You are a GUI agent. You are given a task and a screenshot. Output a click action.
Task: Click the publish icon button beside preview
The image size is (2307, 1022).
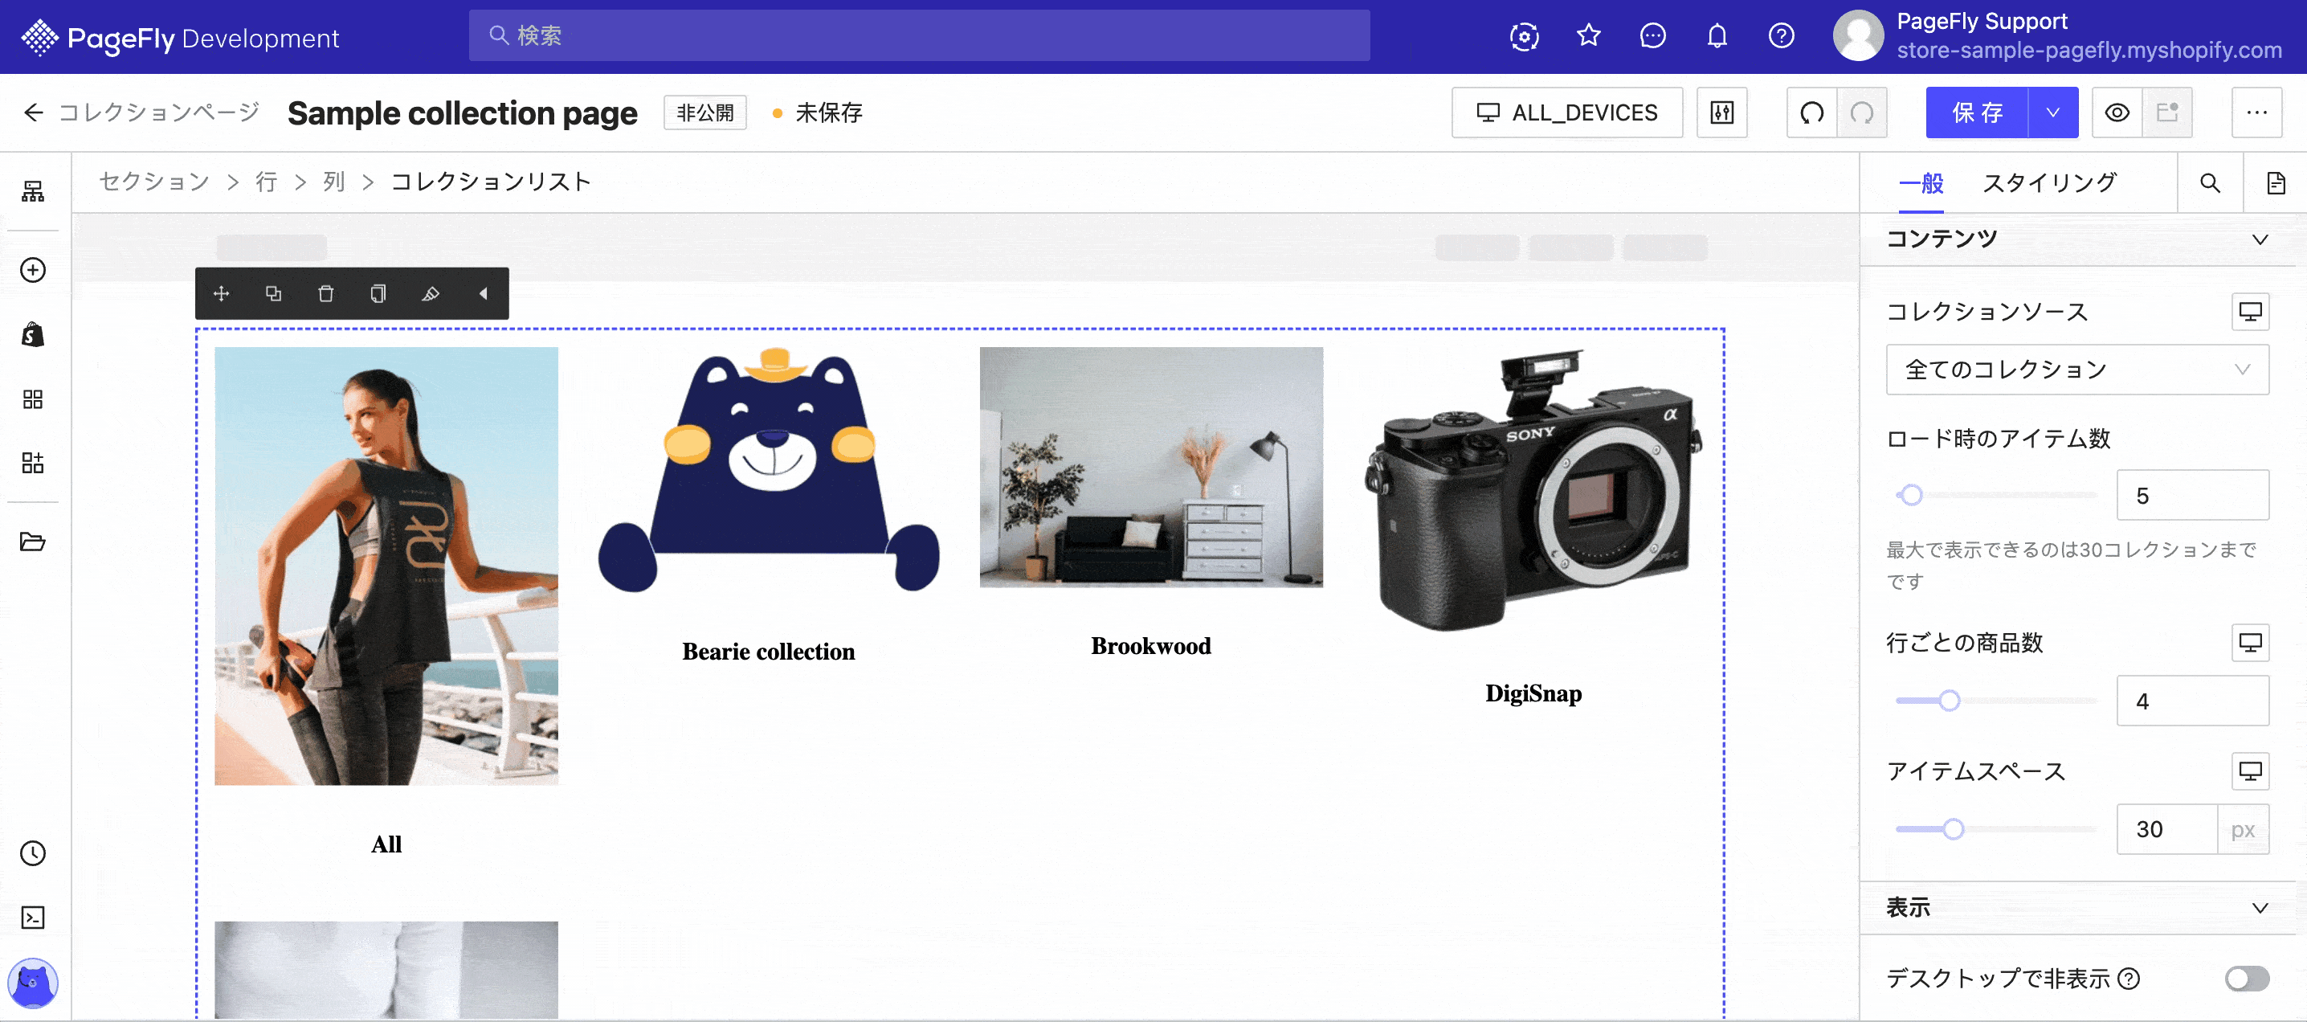[2167, 112]
